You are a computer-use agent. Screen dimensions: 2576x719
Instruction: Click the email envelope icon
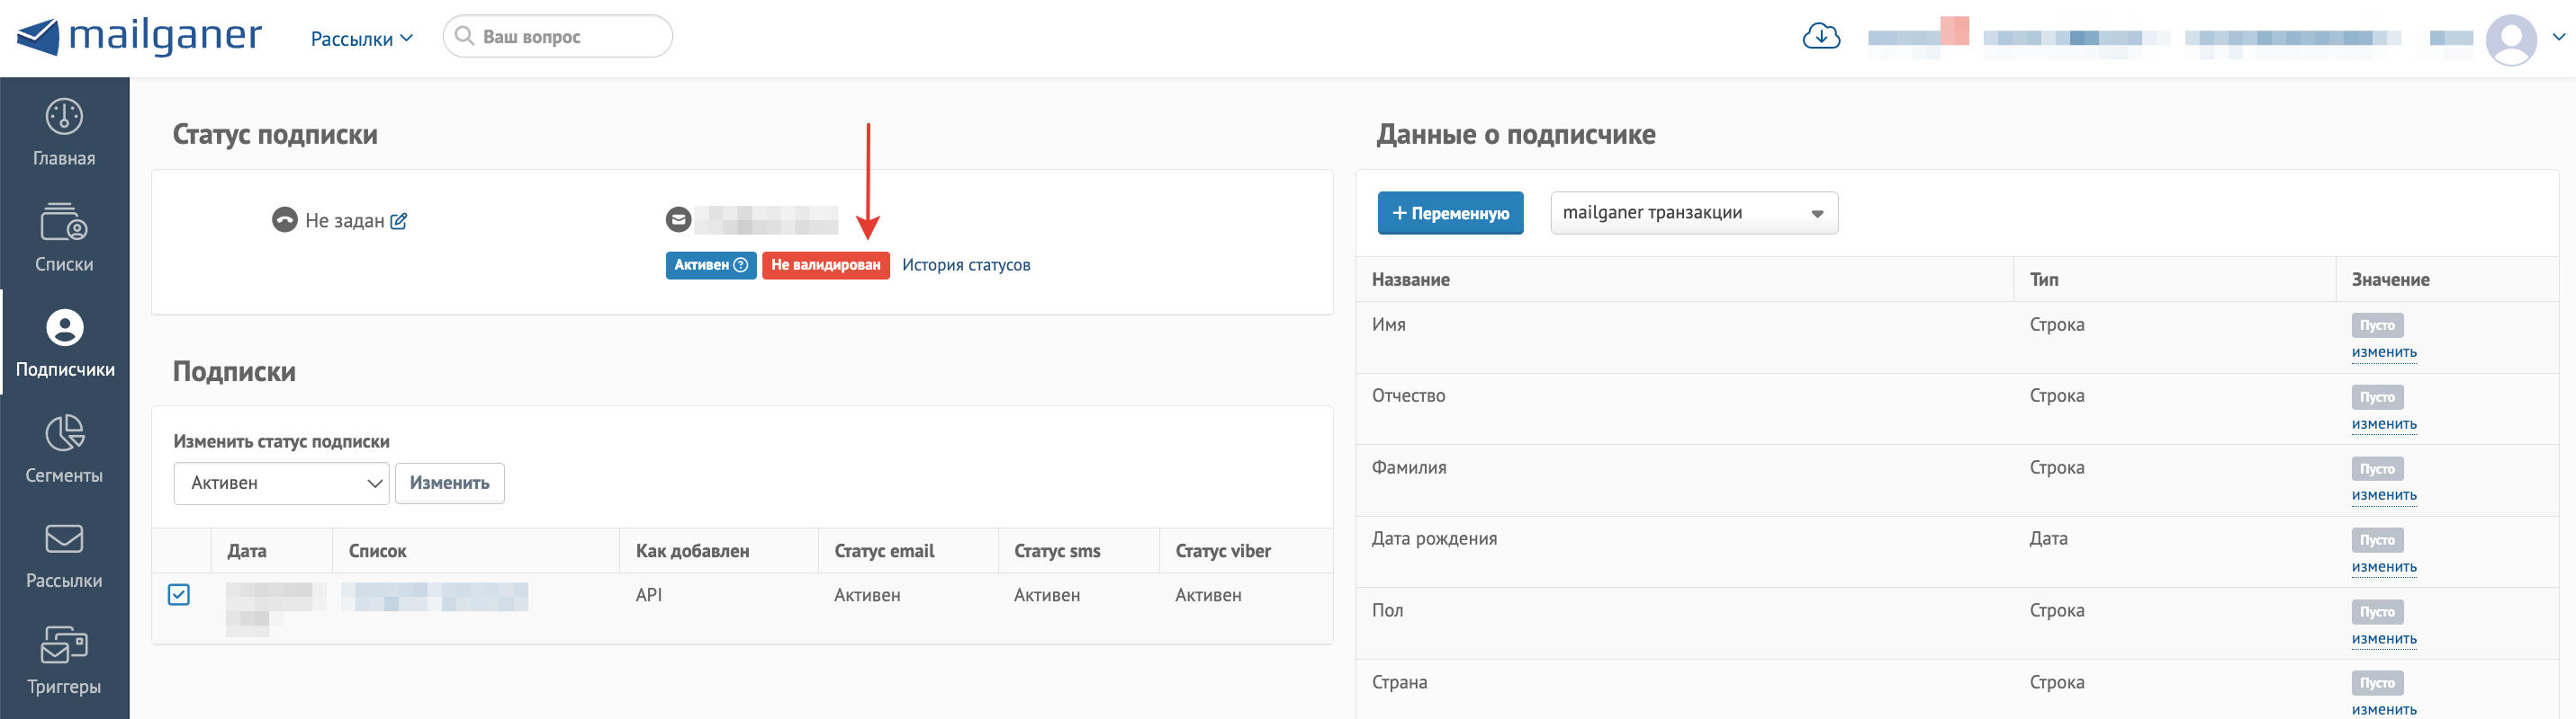click(x=679, y=219)
